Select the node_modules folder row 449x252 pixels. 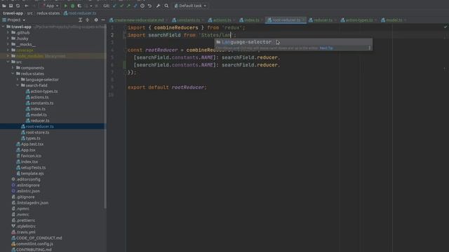pos(53,56)
